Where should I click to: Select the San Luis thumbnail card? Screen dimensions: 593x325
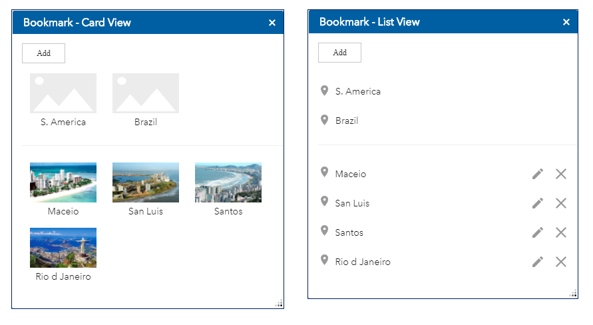click(x=146, y=182)
